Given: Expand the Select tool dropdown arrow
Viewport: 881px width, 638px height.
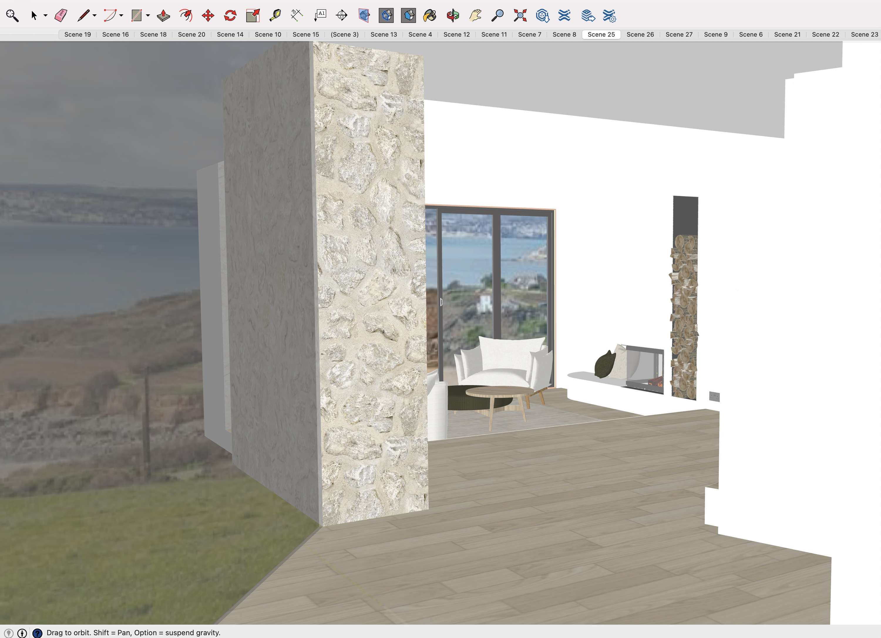Looking at the screenshot, I should (x=46, y=16).
